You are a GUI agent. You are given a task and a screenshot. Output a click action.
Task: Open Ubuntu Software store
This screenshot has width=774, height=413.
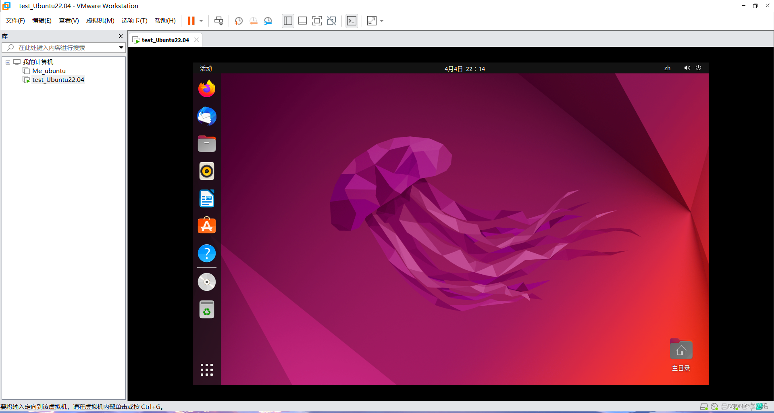[207, 225]
